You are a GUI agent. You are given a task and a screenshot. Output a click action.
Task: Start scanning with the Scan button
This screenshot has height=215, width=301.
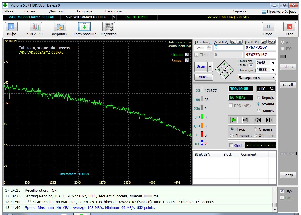[201, 67]
